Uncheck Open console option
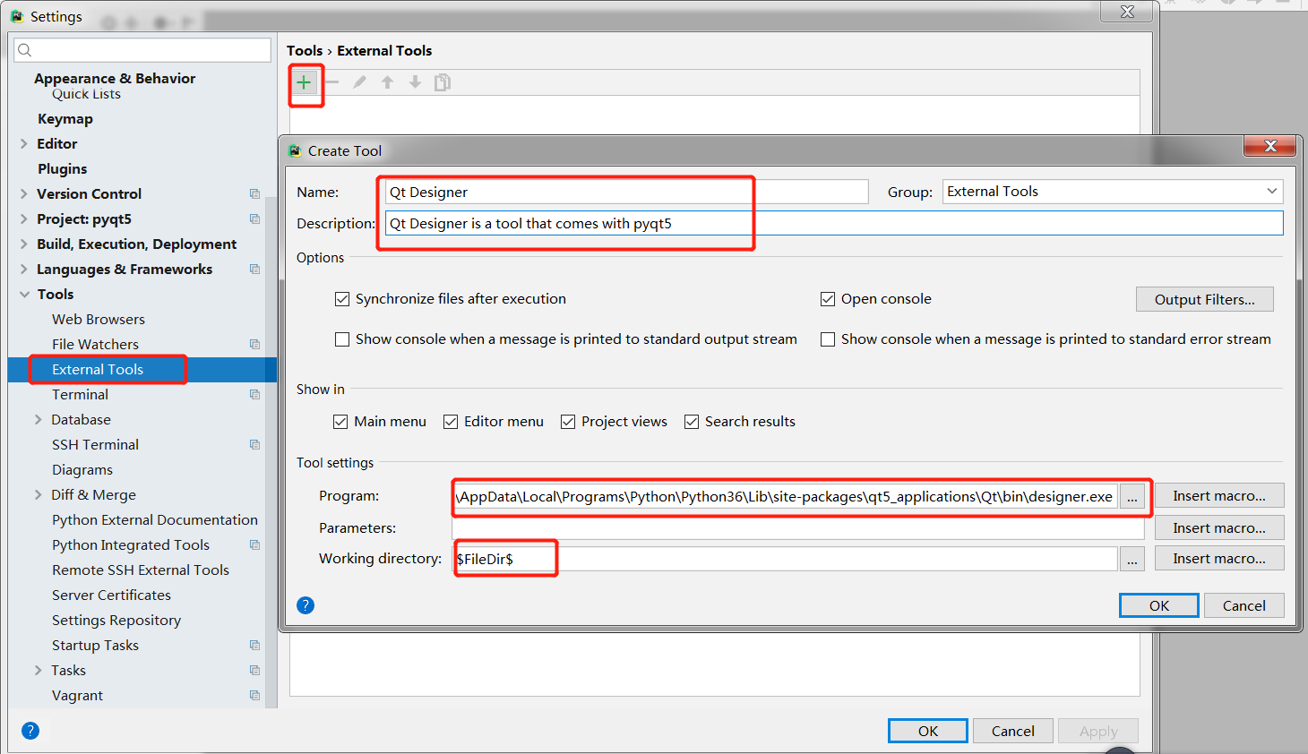Viewport: 1308px width, 754px height. pyautogui.click(x=827, y=298)
